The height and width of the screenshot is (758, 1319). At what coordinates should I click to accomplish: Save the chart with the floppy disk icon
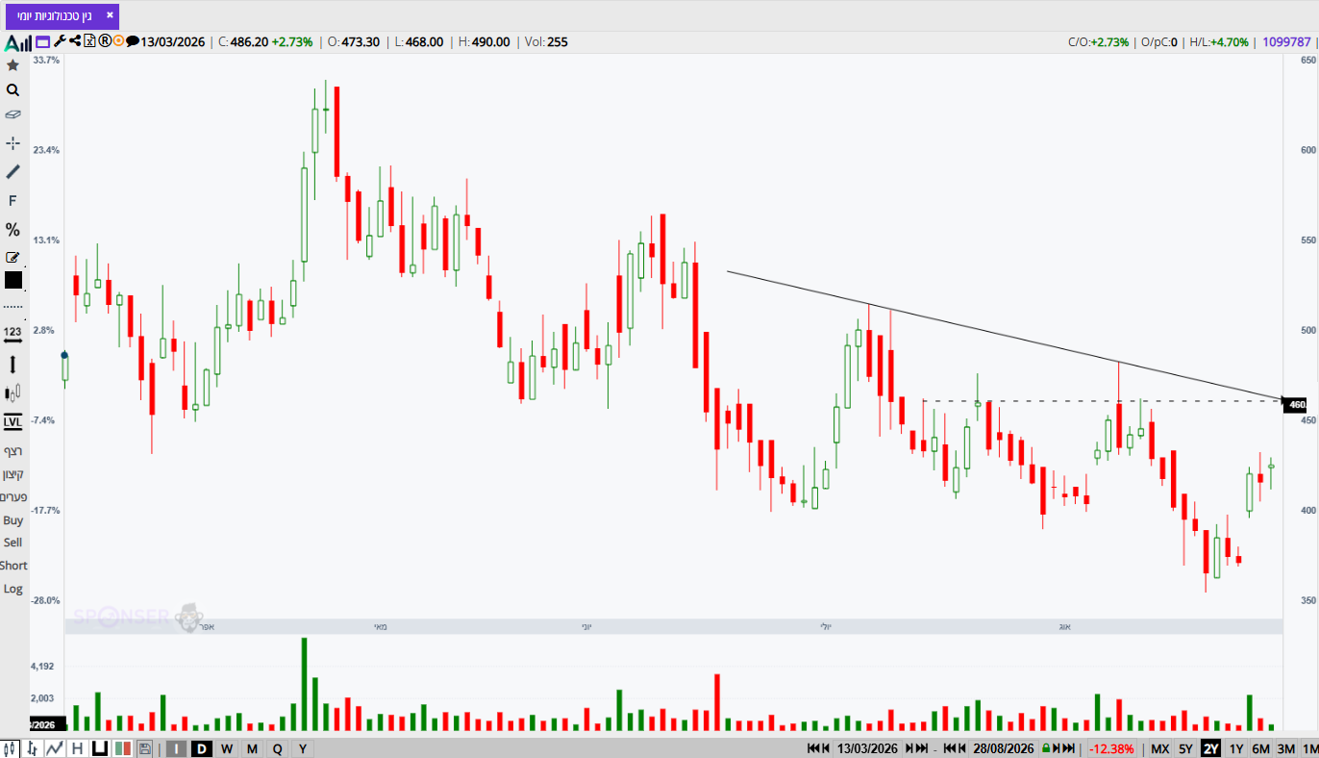coord(145,748)
